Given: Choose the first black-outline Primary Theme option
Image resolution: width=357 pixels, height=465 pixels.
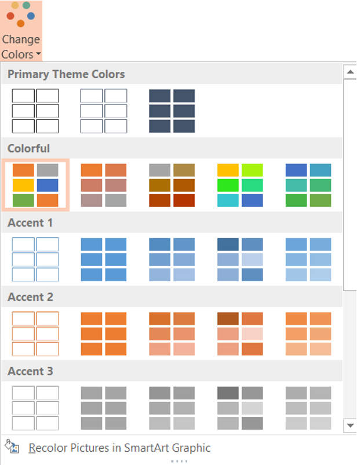Looking at the screenshot, I should click(35, 111).
